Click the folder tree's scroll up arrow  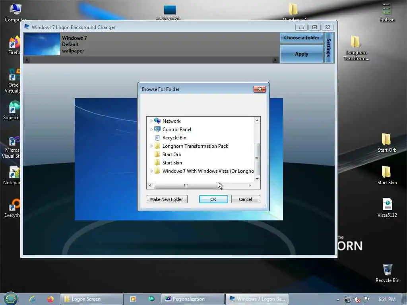(x=257, y=120)
